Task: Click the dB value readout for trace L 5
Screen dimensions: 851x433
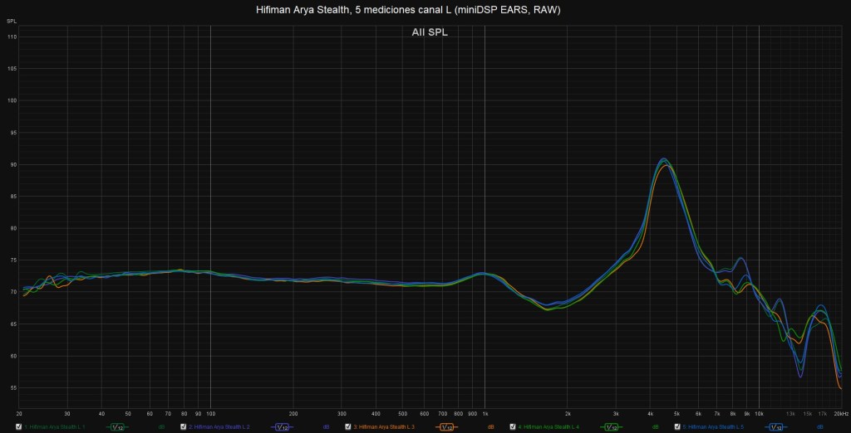Action: (819, 427)
